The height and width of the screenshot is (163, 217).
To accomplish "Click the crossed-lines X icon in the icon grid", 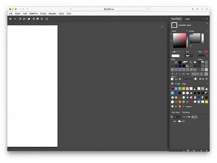I will point(176,62).
